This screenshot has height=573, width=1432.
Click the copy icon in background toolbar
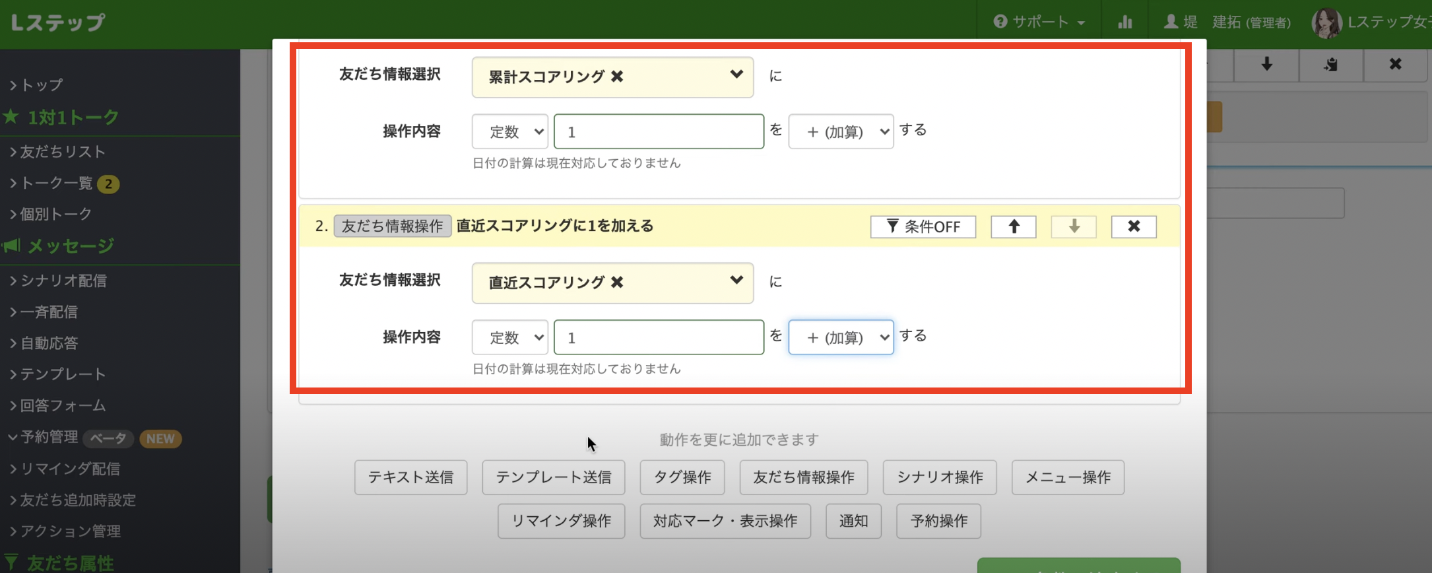click(x=1331, y=64)
